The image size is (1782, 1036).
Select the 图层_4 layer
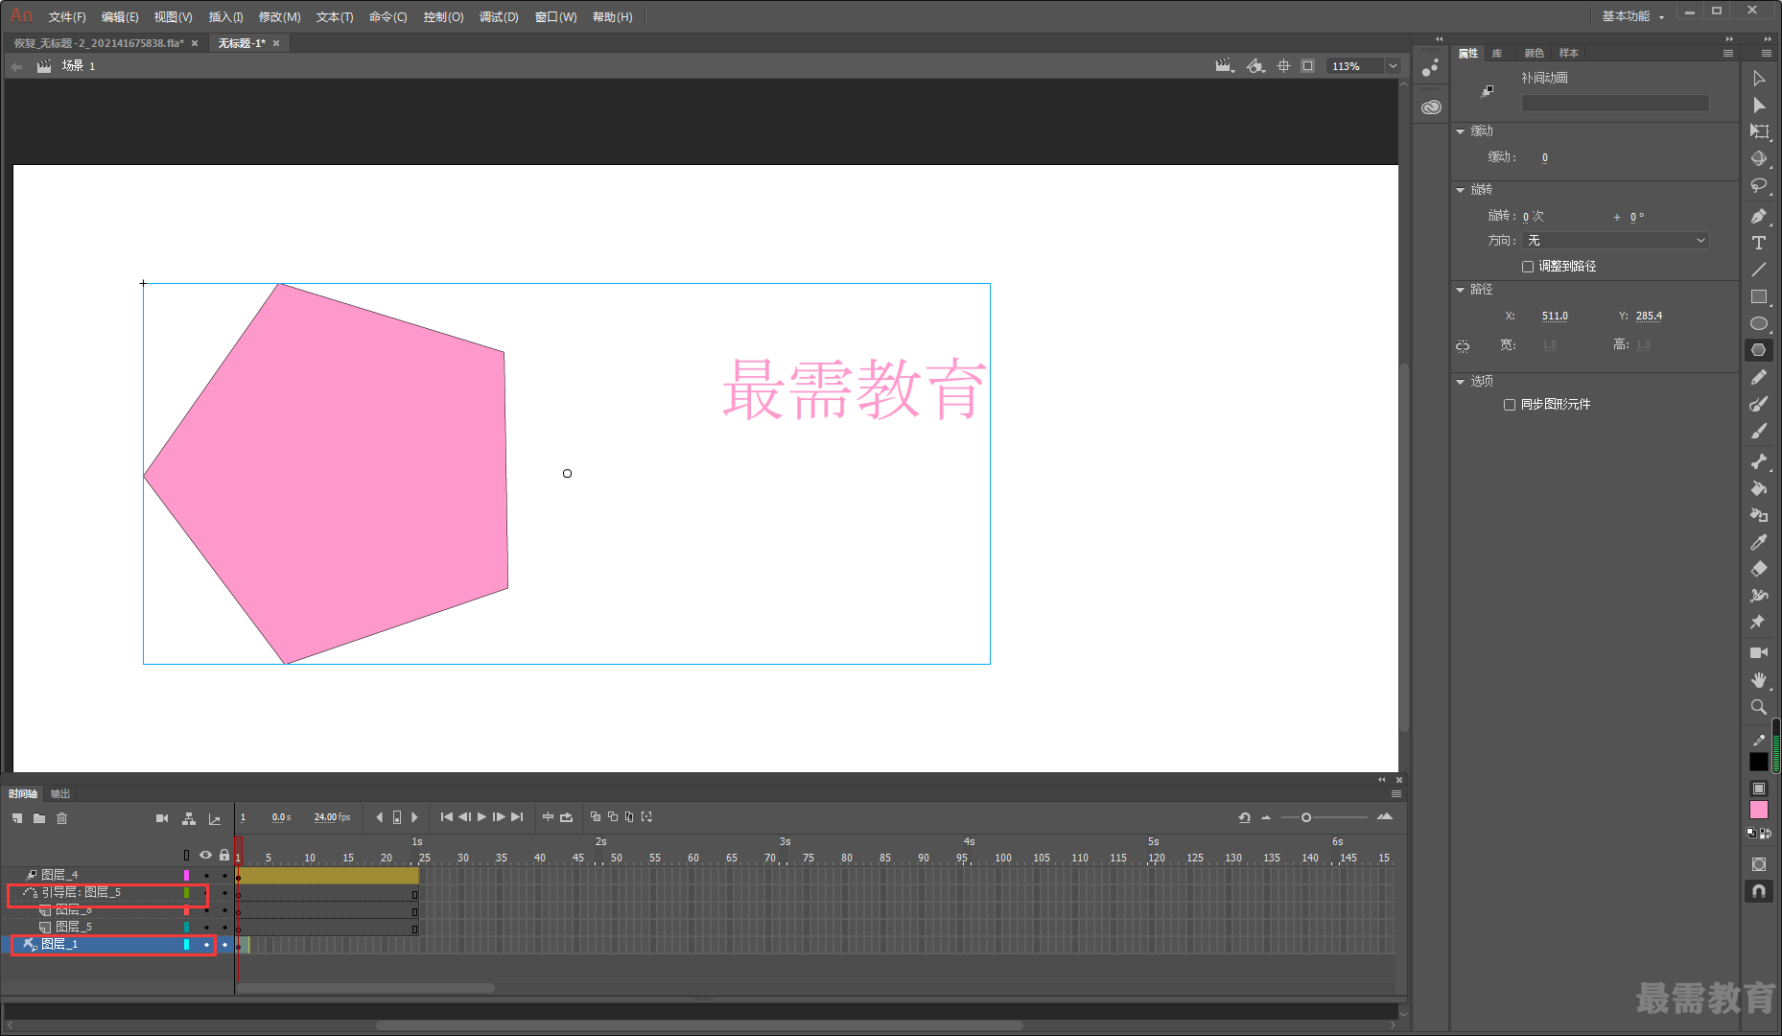pos(59,876)
